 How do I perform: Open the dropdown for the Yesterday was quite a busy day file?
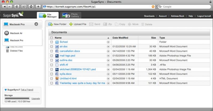(x=108, y=83)
